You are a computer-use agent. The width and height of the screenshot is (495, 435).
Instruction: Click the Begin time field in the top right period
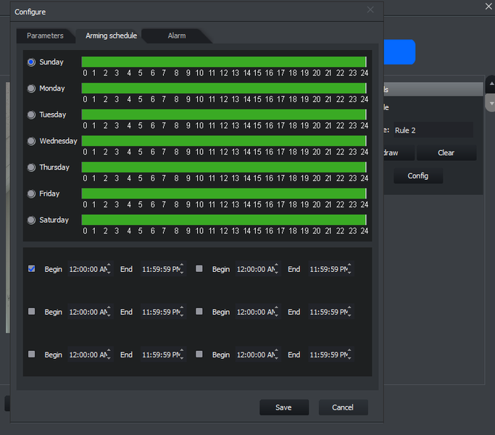coord(254,269)
